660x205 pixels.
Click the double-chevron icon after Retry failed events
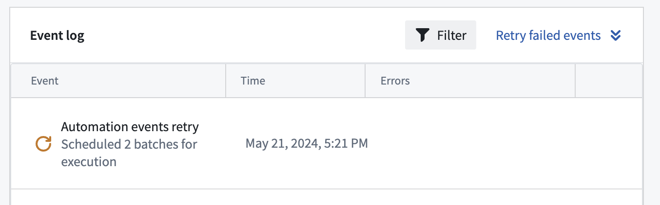tap(616, 35)
